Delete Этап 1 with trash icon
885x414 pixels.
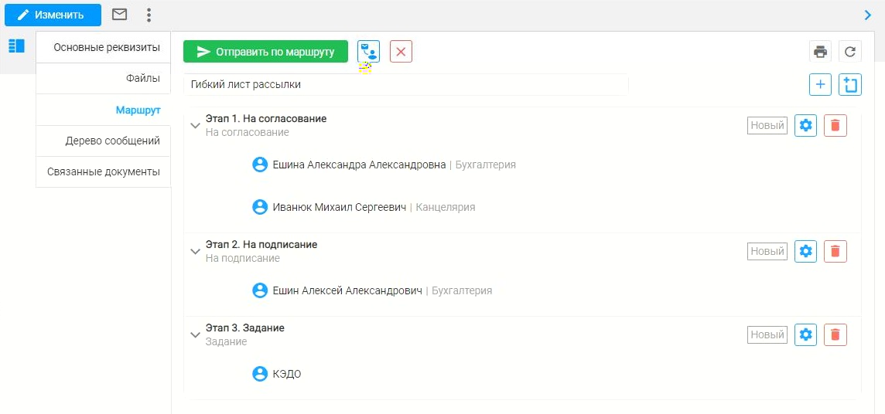coord(835,125)
